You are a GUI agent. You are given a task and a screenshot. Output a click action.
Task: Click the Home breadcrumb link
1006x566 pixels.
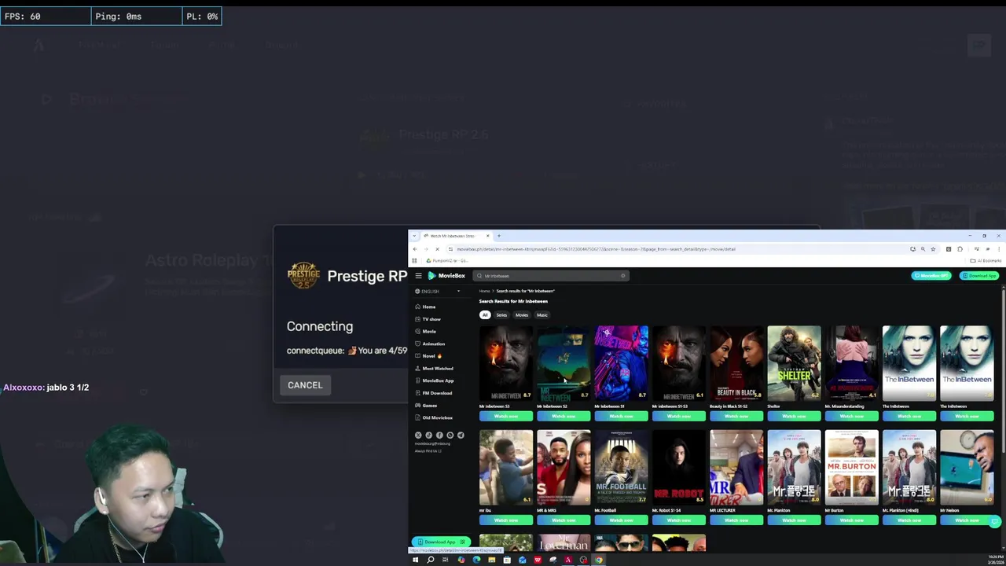pyautogui.click(x=485, y=291)
